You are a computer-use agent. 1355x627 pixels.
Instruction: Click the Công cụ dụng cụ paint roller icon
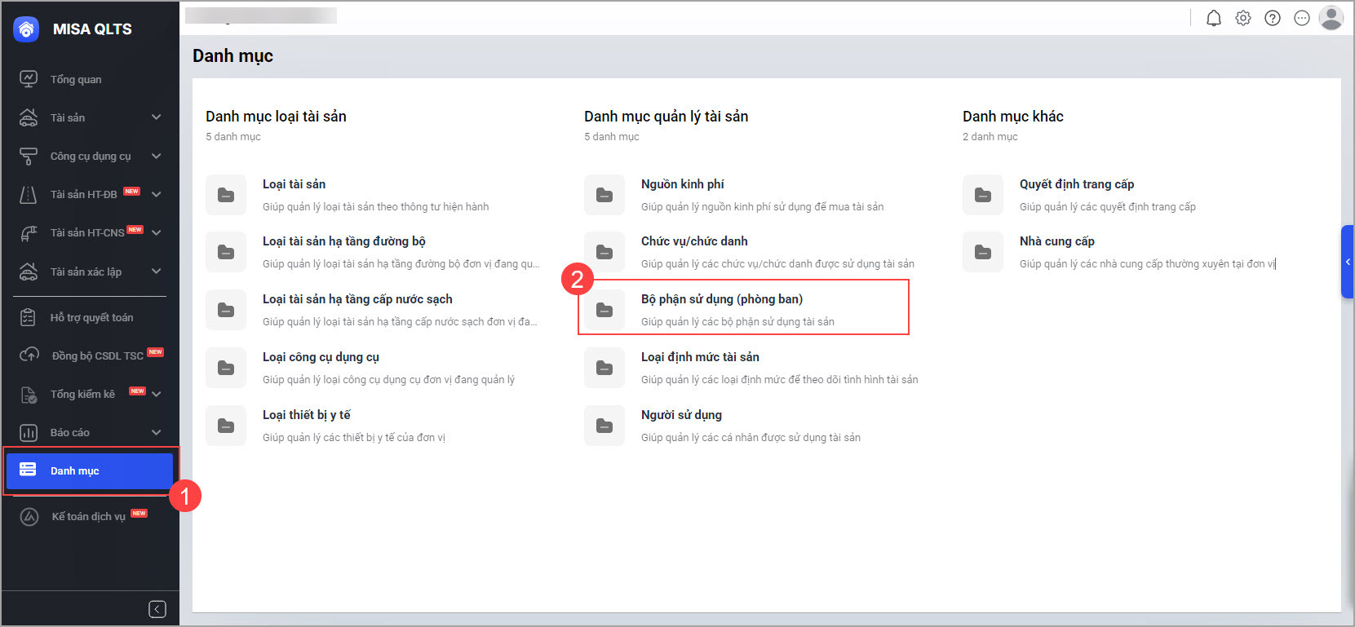pyautogui.click(x=29, y=156)
